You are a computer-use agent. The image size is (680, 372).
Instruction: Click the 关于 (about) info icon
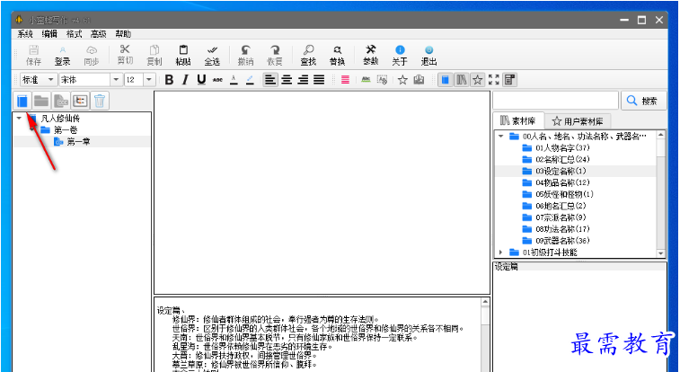click(x=400, y=54)
